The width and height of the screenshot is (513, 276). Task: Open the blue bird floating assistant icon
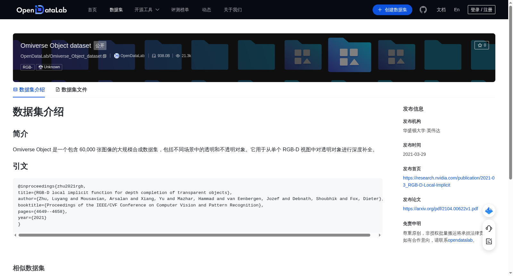tap(489, 211)
